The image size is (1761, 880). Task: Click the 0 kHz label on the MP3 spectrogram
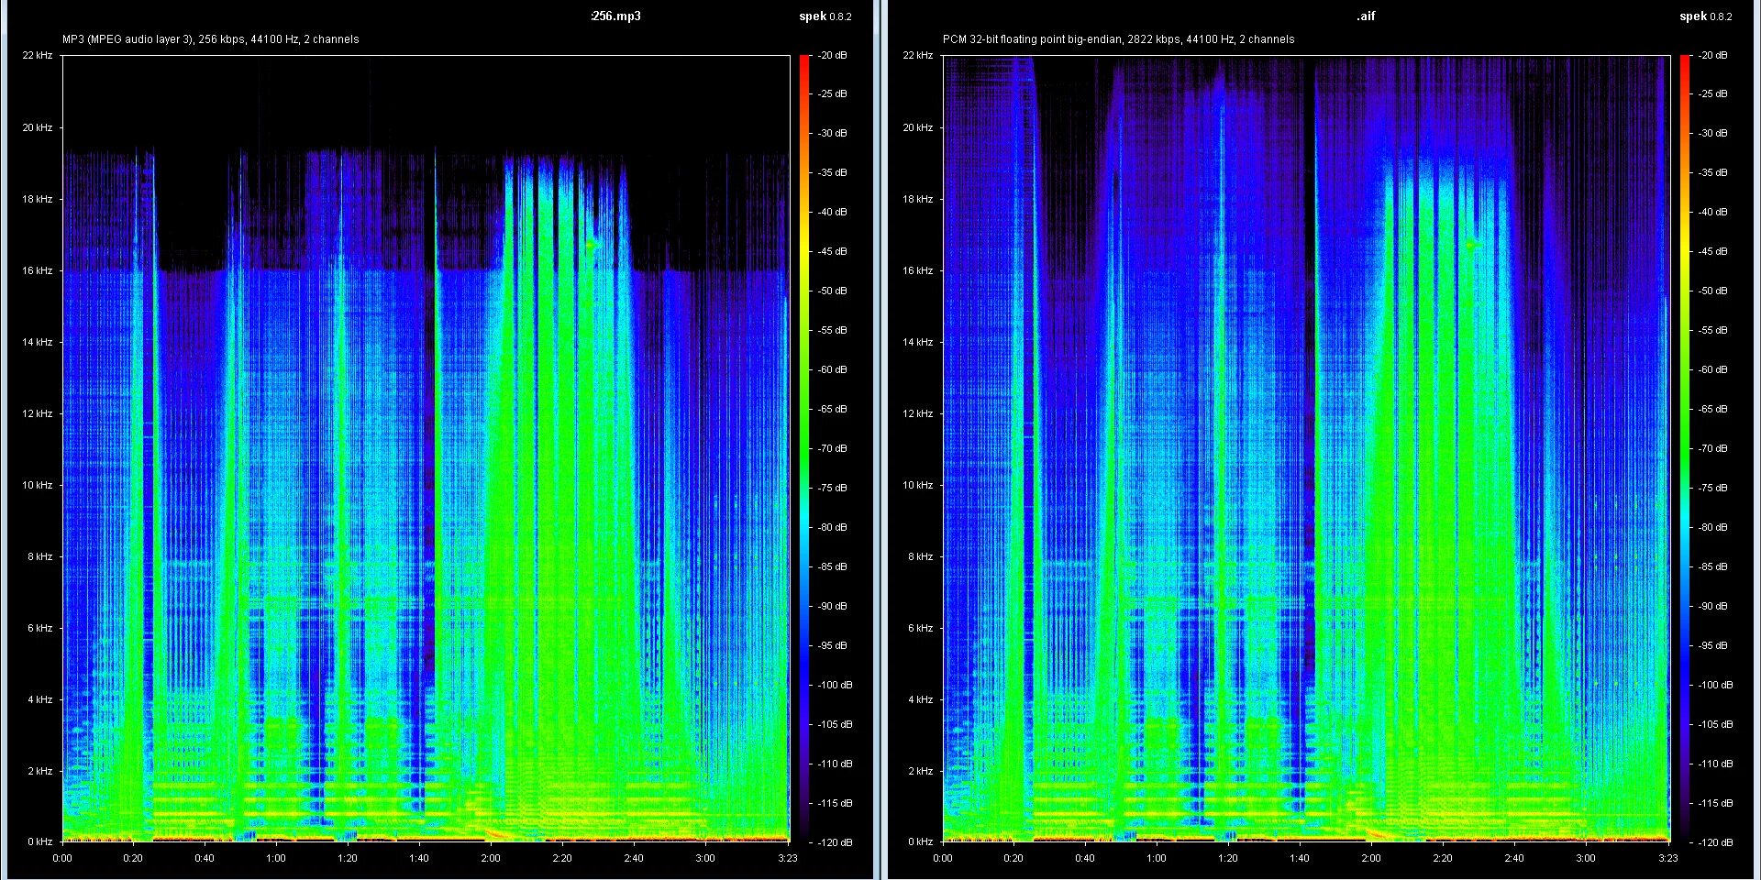[x=39, y=841]
